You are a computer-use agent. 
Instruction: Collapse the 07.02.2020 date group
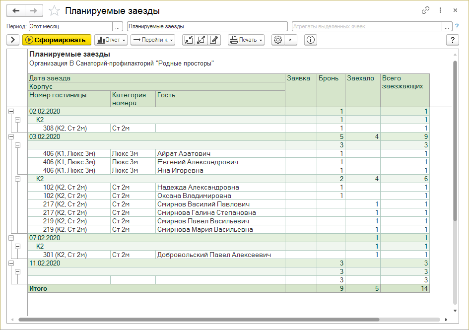click(x=11, y=238)
